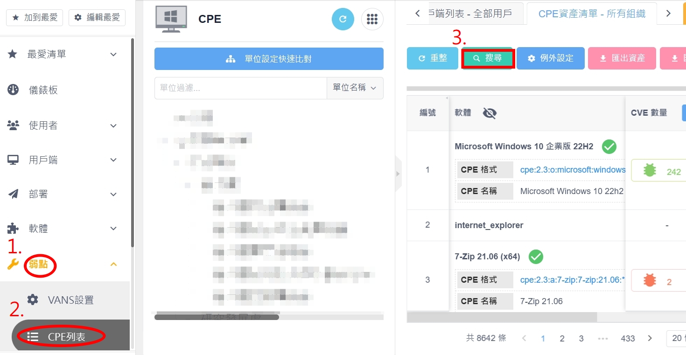Click the VANS設置 gear icon

[x=33, y=299]
